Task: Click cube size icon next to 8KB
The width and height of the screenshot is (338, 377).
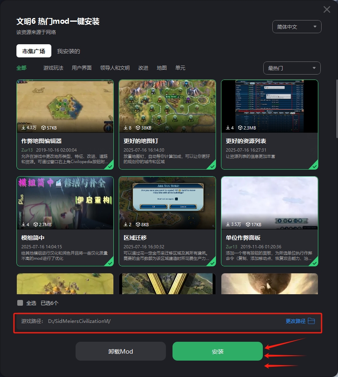Action: click(138, 224)
